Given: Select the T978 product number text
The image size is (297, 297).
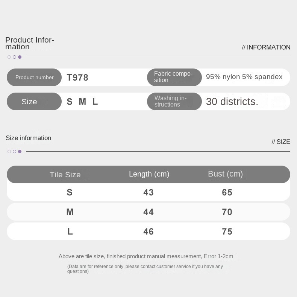Looking at the screenshot, I should pyautogui.click(x=77, y=78).
